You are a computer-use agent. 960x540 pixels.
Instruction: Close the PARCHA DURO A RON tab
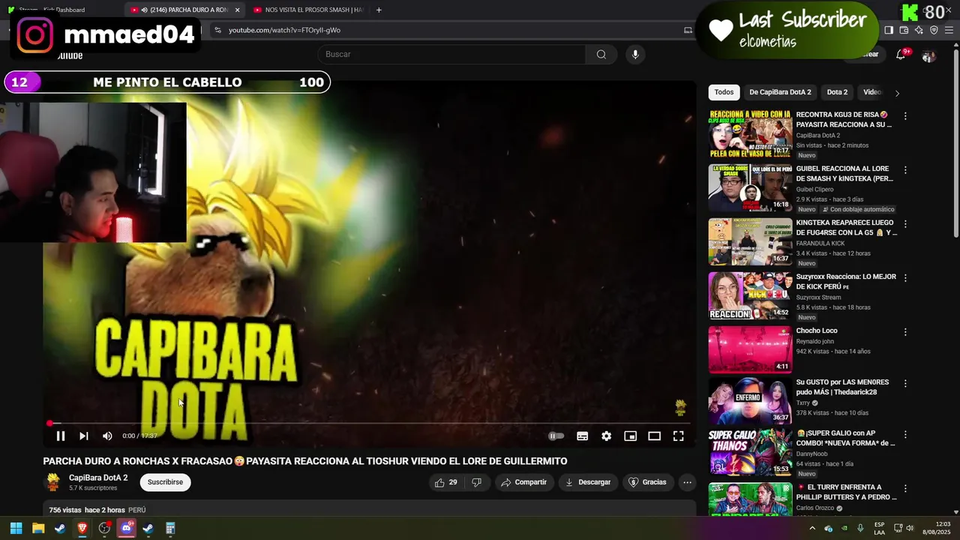pos(237,10)
